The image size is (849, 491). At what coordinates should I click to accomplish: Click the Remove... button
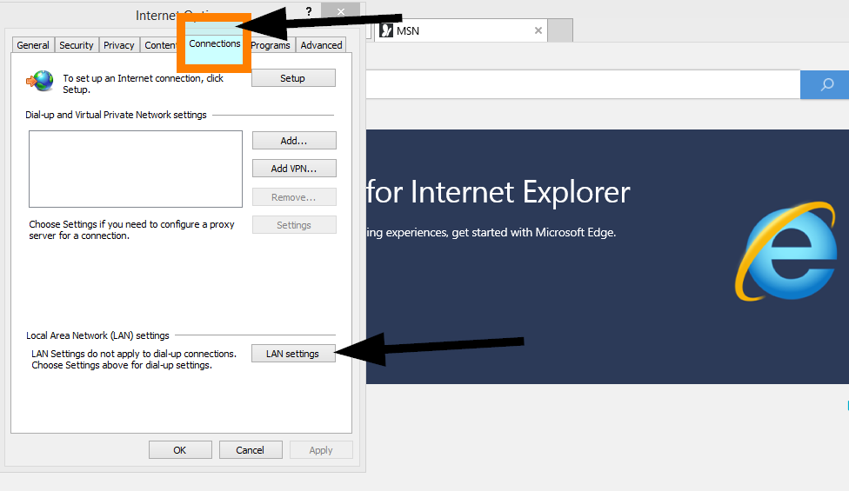click(294, 197)
